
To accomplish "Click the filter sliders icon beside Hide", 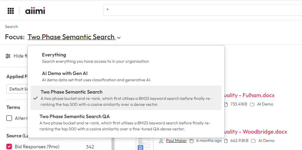I will (8, 56).
